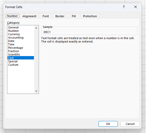The height and width of the screenshot is (133, 146).
Task: Open the Help question mark icon
Action: [124, 7]
